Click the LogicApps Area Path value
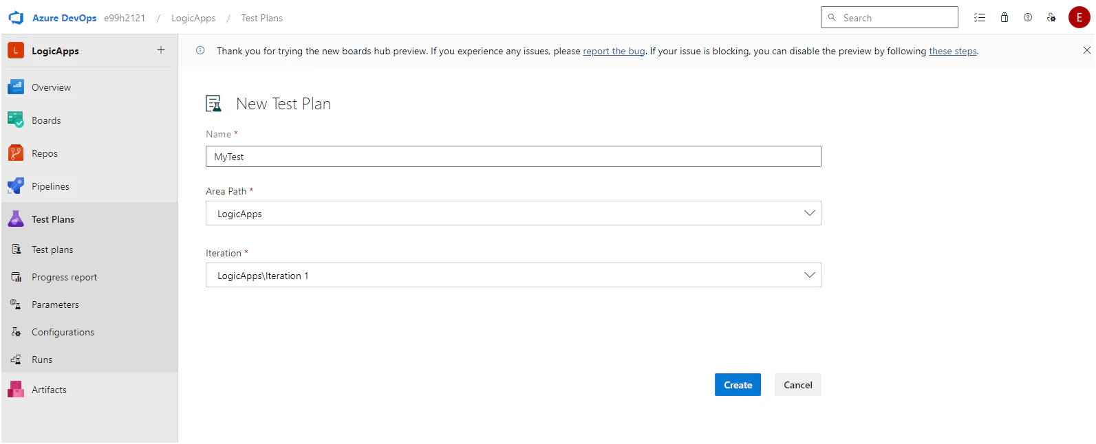 pos(239,214)
